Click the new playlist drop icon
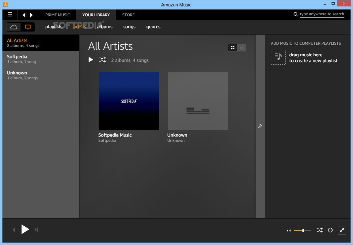 click(x=278, y=57)
